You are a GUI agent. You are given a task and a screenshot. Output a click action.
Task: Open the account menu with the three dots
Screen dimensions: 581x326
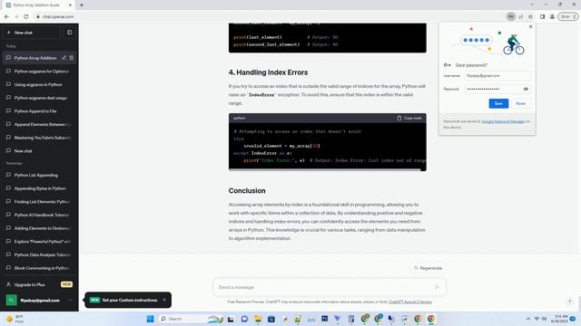click(x=71, y=300)
